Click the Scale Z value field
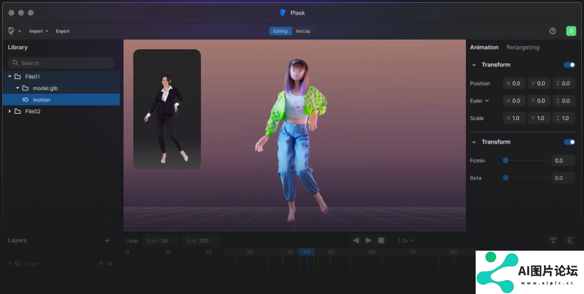584x294 pixels. (563, 118)
